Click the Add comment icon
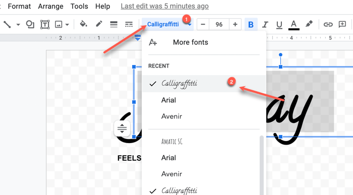Viewport: 353px width, 195px height. pyautogui.click(x=342, y=24)
